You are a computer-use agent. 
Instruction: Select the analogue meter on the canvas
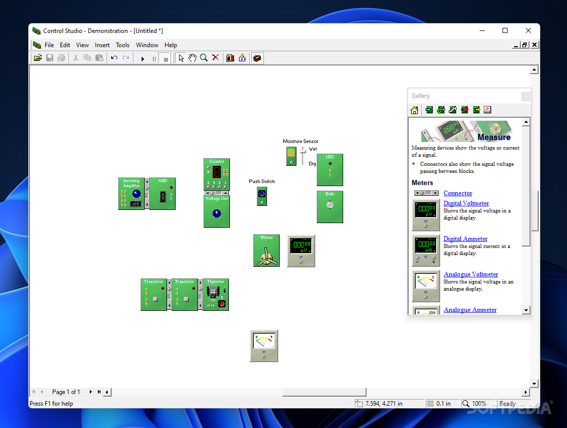264,346
